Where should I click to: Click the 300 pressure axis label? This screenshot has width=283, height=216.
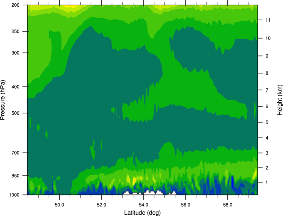click(15, 53)
